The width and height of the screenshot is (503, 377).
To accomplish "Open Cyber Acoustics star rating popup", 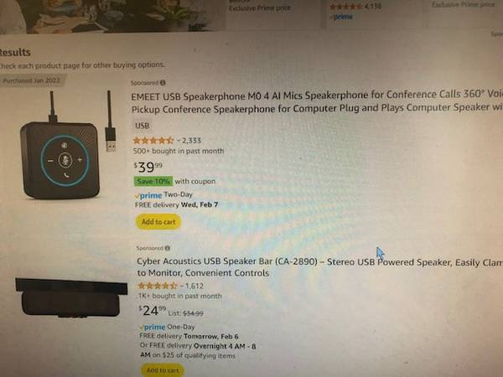I will (158, 286).
